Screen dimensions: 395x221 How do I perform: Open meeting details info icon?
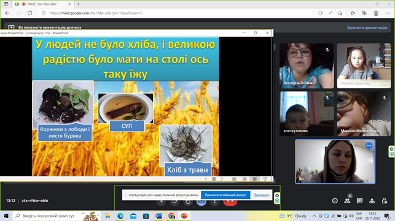[335, 201]
